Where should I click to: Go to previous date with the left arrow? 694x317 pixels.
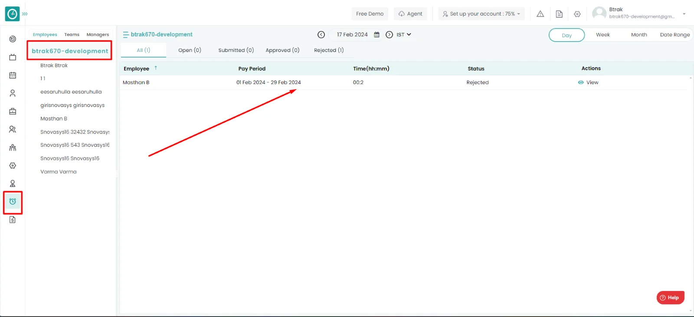(x=321, y=35)
